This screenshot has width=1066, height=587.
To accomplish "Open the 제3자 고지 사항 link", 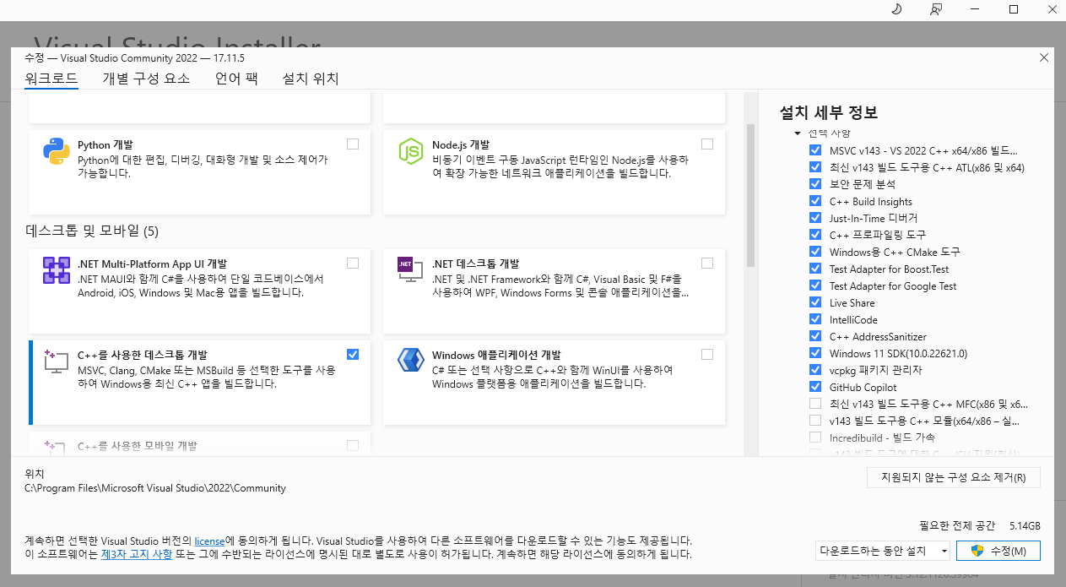I will (x=137, y=554).
